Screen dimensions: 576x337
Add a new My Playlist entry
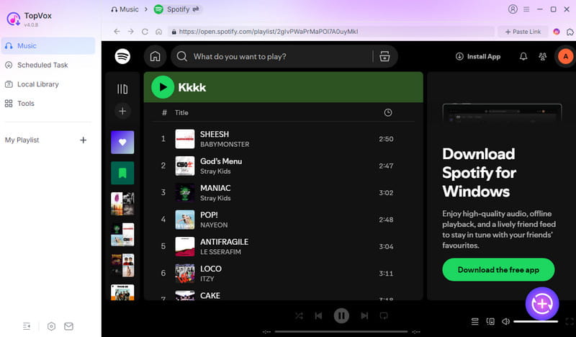[84, 140]
